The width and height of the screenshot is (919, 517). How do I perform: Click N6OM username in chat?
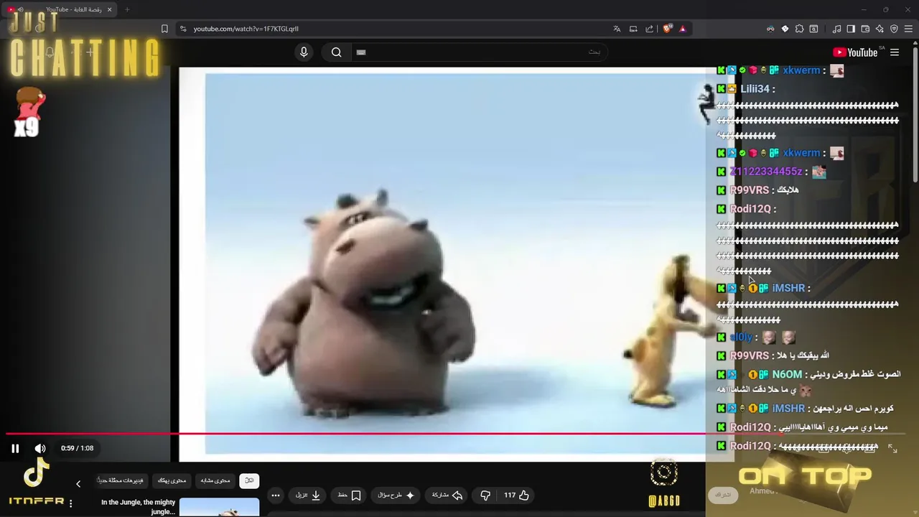787,374
